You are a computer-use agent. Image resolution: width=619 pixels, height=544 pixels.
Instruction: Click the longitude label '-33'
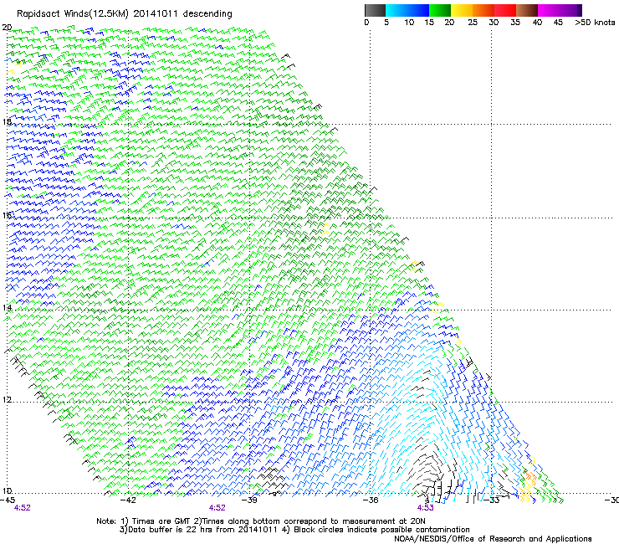492,500
